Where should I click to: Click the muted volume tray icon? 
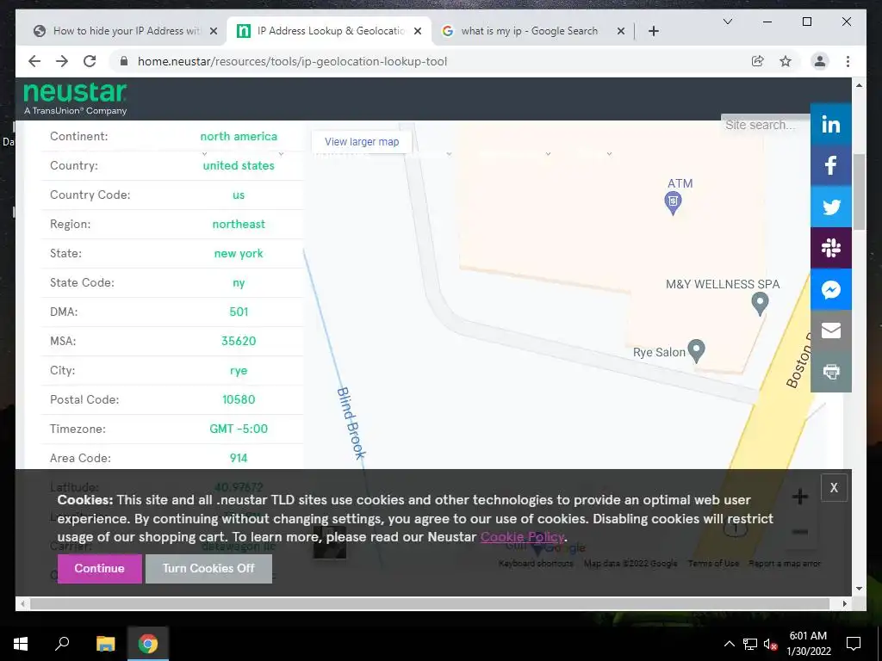[771, 644]
